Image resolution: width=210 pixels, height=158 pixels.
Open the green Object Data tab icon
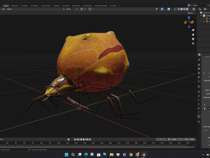[x=199, y=112]
